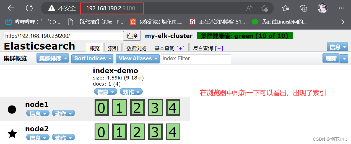The width and height of the screenshot is (351, 144).
Task: Click the node2 master star icon
Action: 12,133
